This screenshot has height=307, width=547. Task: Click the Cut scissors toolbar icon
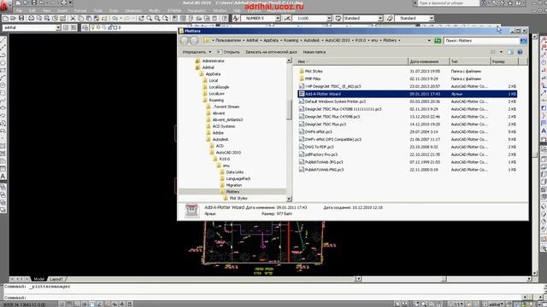tap(73, 18)
